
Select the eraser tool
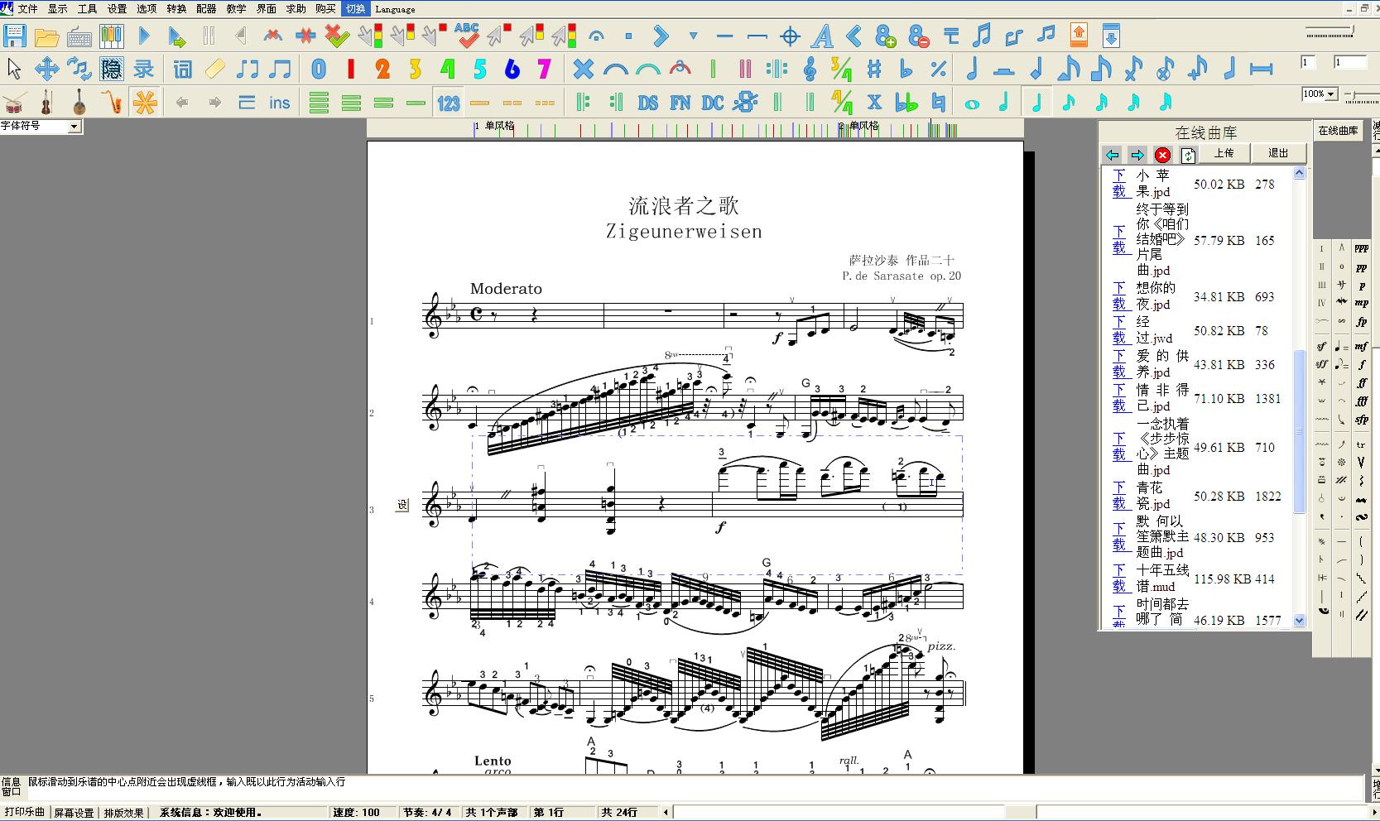[215, 69]
